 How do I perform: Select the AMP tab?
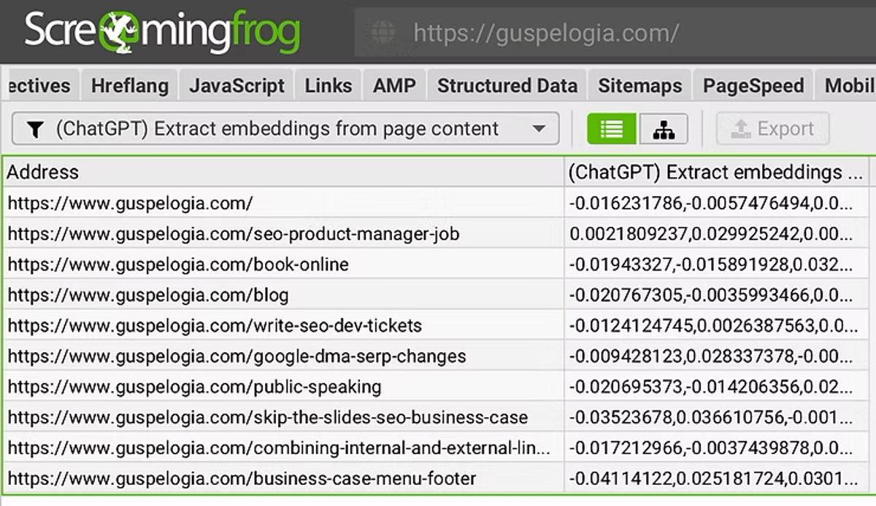click(394, 86)
